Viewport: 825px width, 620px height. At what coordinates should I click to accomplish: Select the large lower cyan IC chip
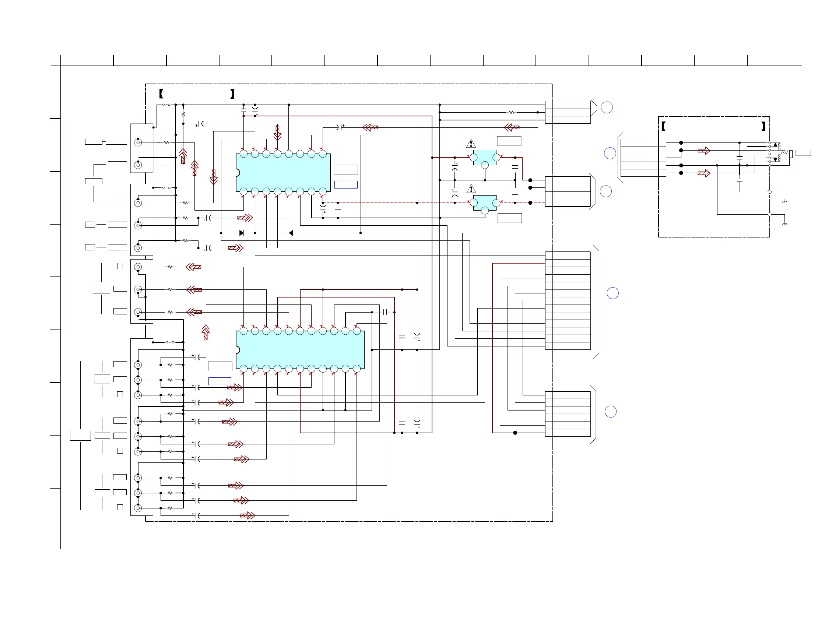click(300, 350)
